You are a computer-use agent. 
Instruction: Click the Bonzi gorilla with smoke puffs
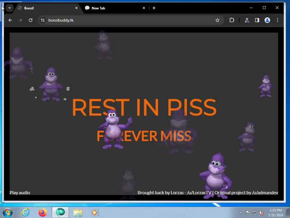coord(51,84)
